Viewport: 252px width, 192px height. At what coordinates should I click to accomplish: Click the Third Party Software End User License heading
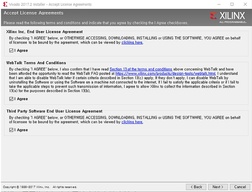click(54, 111)
